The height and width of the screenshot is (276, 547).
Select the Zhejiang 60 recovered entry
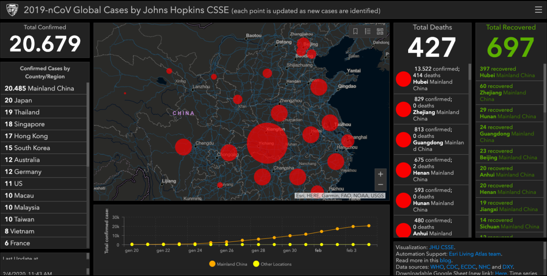click(x=509, y=93)
